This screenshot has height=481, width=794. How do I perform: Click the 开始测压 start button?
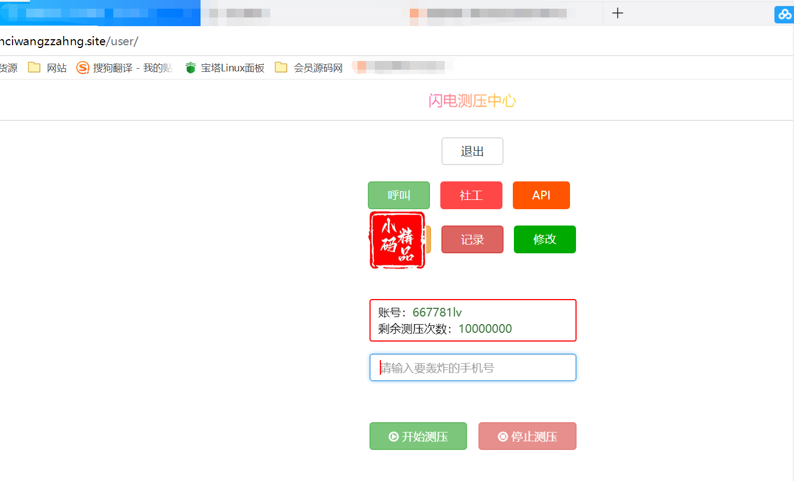click(x=418, y=436)
